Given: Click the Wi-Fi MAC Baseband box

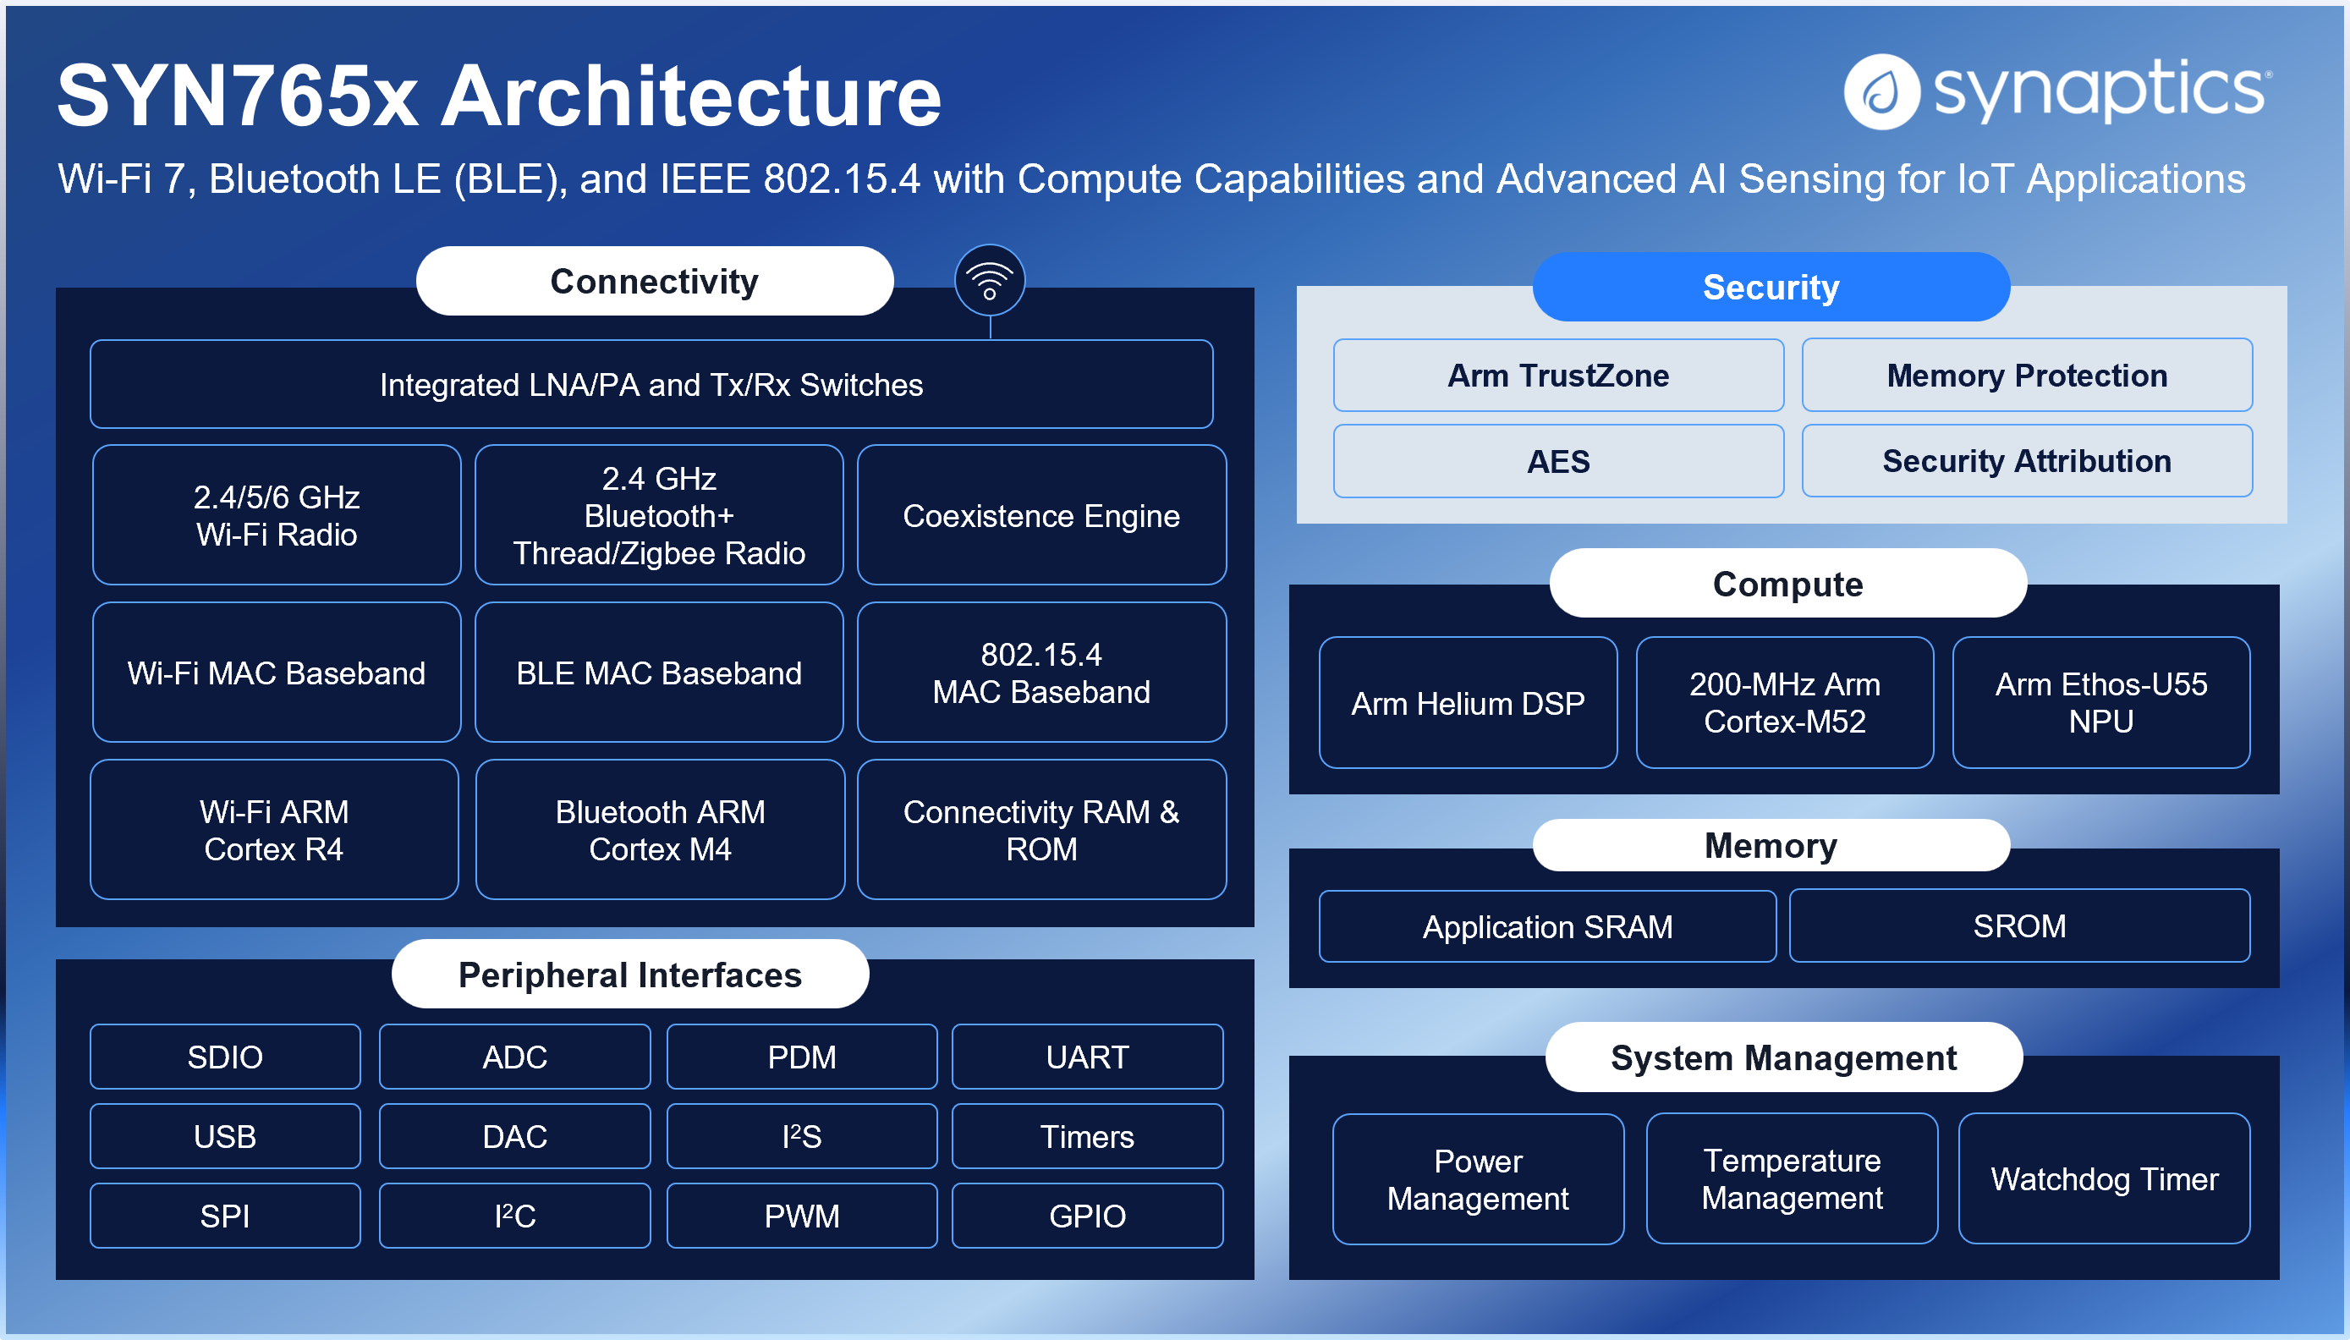Looking at the screenshot, I should tap(276, 673).
